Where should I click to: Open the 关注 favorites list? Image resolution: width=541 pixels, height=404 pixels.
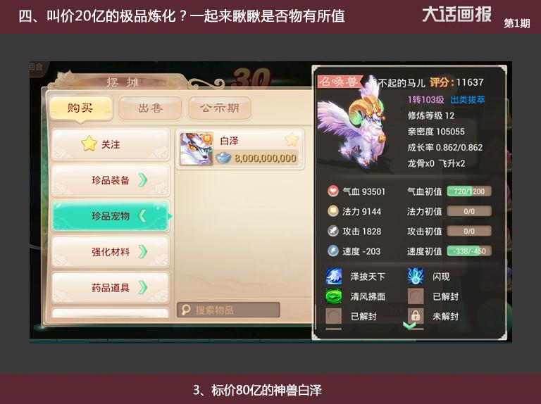click(x=111, y=144)
